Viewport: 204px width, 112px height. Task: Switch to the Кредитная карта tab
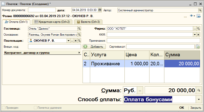coord(52,22)
